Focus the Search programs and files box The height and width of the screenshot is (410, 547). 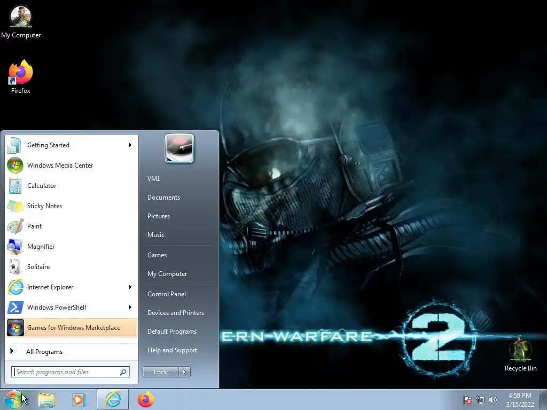point(71,372)
